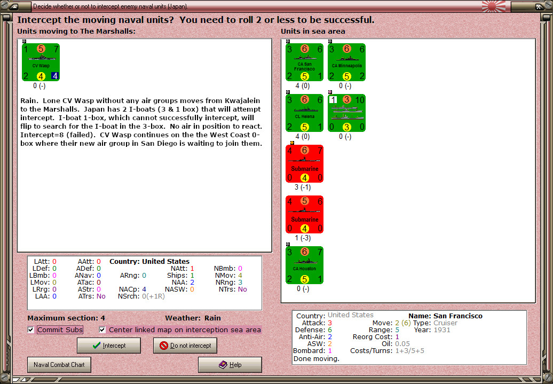Click the 'Year: 1931' detail
Viewport: 553px width, 384px height.
pyautogui.click(x=433, y=330)
